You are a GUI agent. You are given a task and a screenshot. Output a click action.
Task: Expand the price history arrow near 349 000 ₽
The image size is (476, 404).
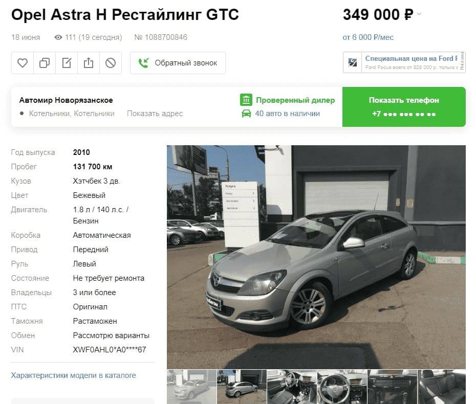tap(419, 14)
